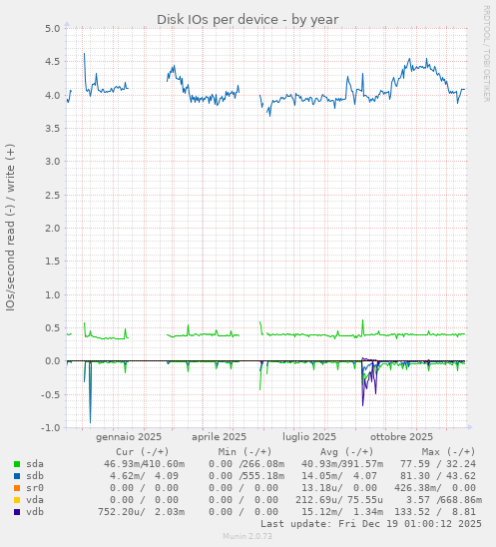Click sdb current value 4.62m/ 4.09
This screenshot has width=496, height=547.
[x=145, y=476]
